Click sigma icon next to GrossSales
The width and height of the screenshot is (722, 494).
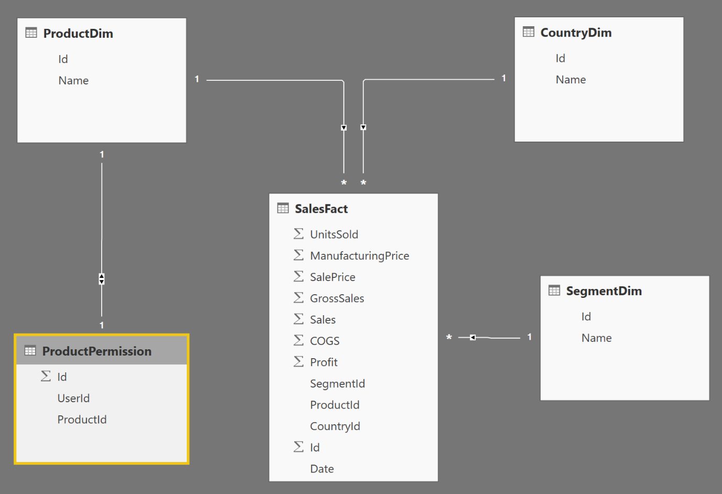tap(298, 297)
